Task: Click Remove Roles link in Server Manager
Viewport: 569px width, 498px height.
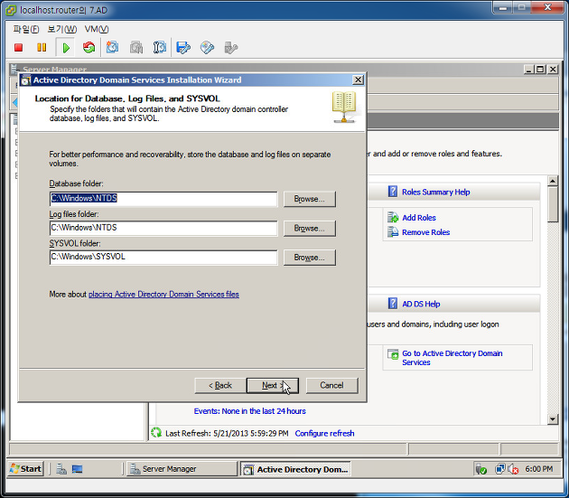Action: pyautogui.click(x=425, y=232)
